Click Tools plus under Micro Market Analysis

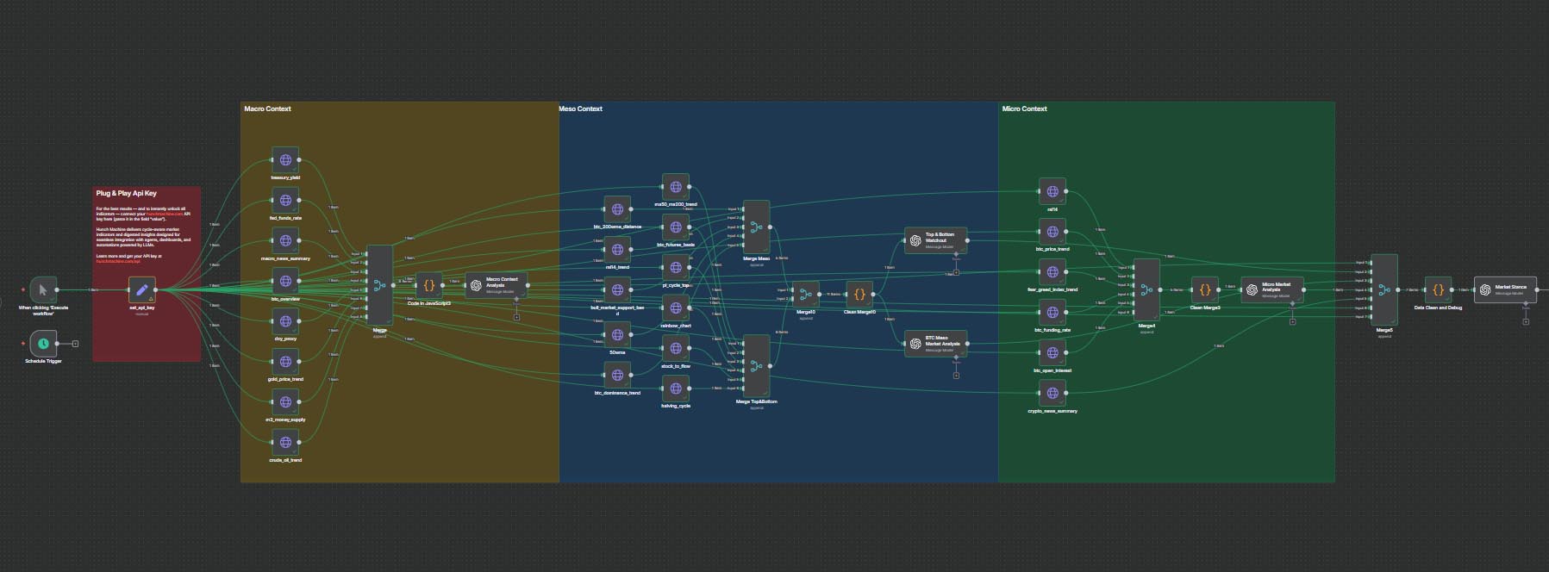(x=1292, y=321)
